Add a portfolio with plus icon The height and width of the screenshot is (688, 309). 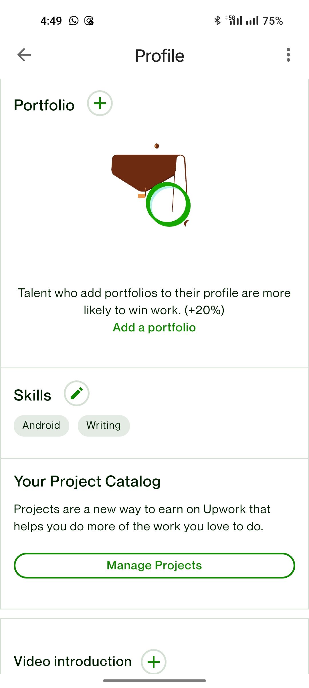point(100,103)
